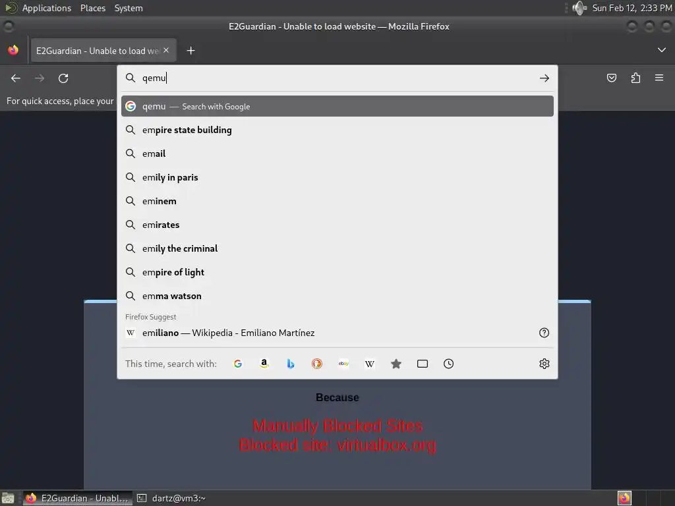Choose 'emily the criminal' suggestion
This screenshot has height=506, width=675.
click(x=337, y=248)
